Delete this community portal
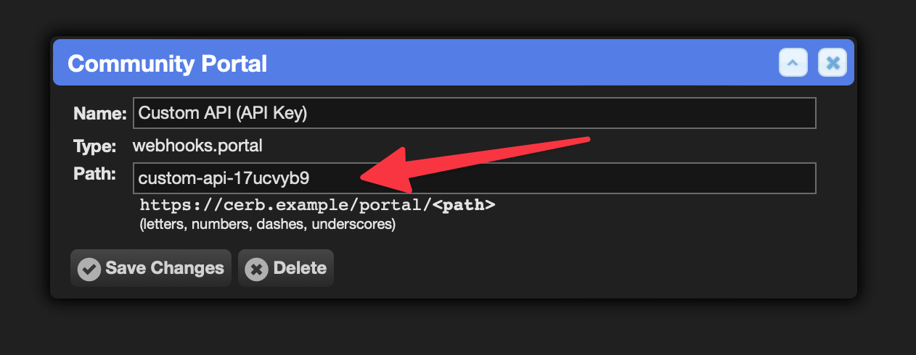916x355 pixels. click(286, 268)
